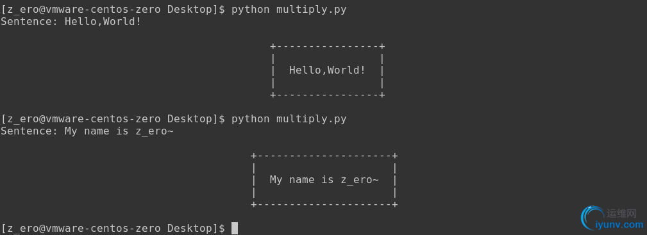Click 'My name is z_ero~' inside the box

click(324, 180)
